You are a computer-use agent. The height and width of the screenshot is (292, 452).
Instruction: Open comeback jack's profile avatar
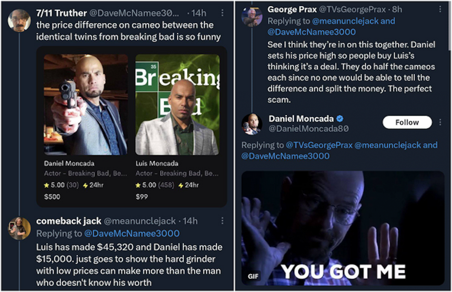pyautogui.click(x=20, y=228)
